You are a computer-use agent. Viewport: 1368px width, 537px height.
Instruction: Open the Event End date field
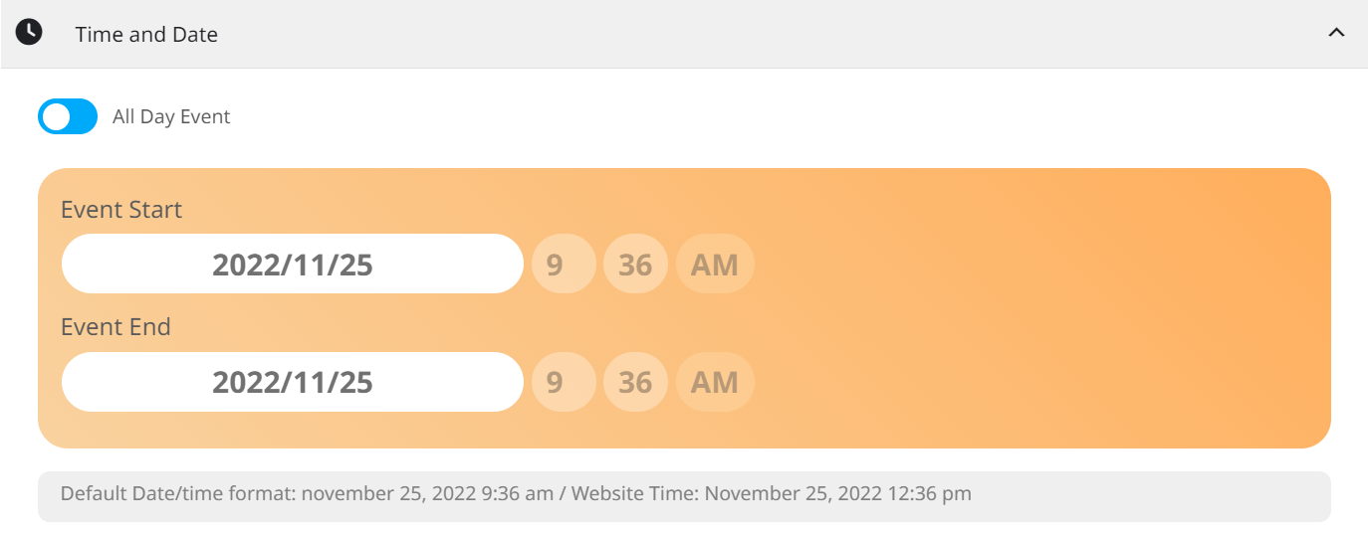click(x=293, y=382)
